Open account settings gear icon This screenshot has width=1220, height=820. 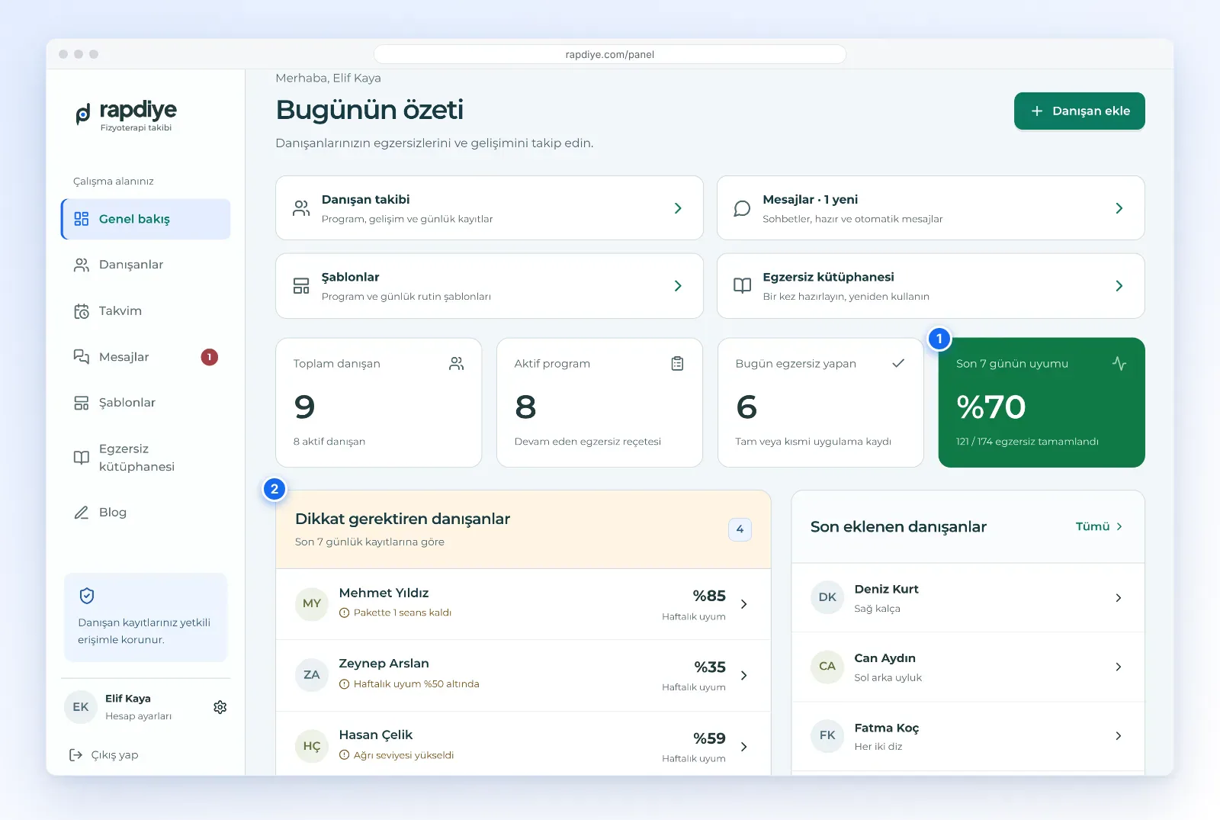[x=220, y=707]
